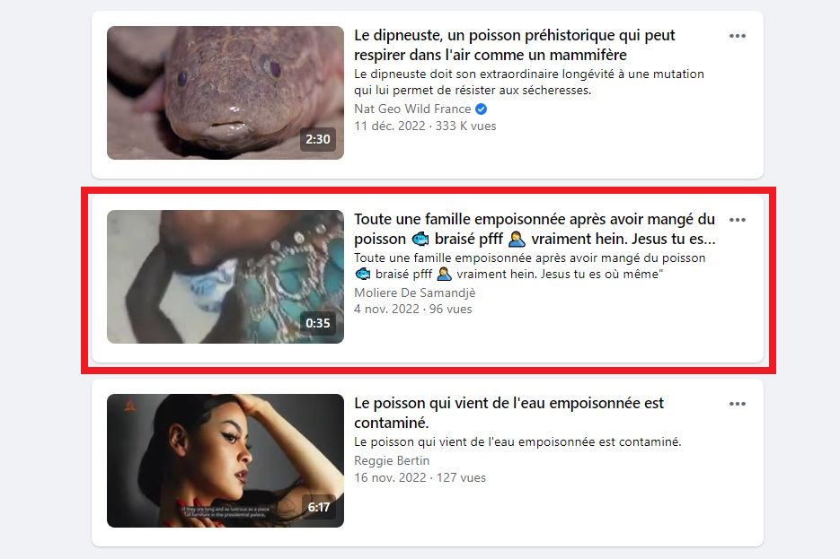This screenshot has width=840, height=559.
Task: Play the dipneuste fish video thumbnail
Action: click(x=225, y=92)
